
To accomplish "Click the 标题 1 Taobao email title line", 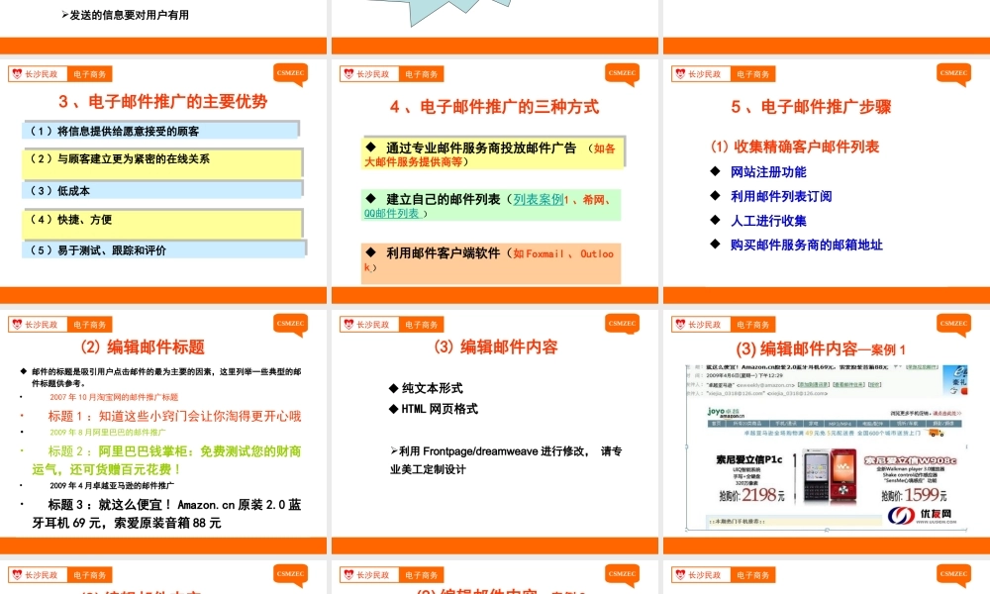I will [x=173, y=416].
